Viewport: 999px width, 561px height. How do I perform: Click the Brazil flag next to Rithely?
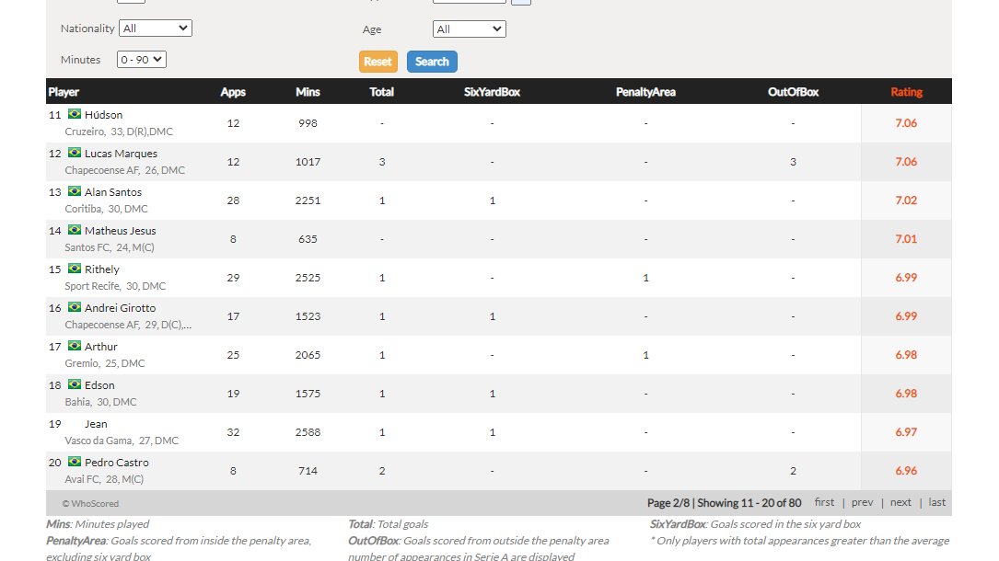click(x=75, y=269)
